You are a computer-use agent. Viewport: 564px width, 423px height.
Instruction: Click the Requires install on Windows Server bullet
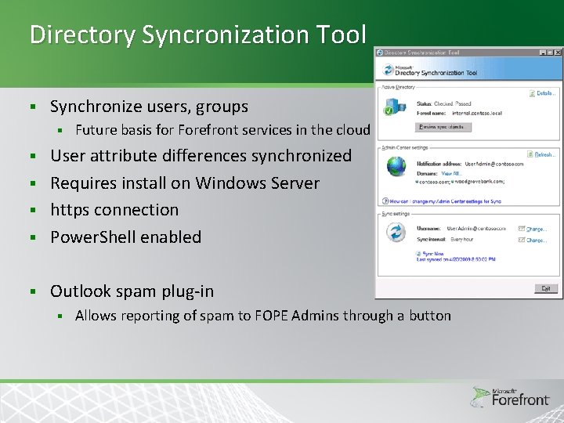pos(185,183)
